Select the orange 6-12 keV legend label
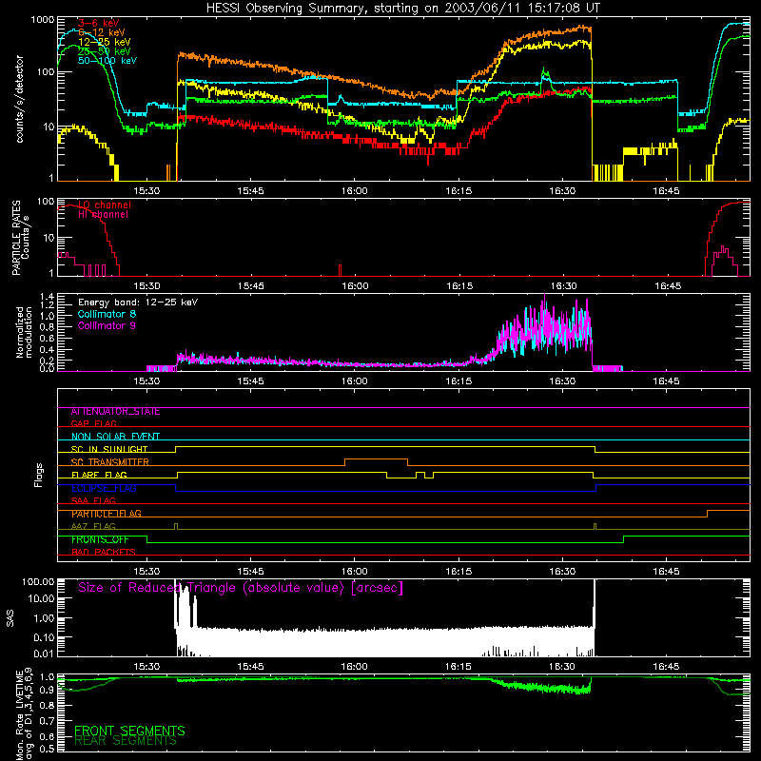This screenshot has height=761, width=761. pos(102,32)
